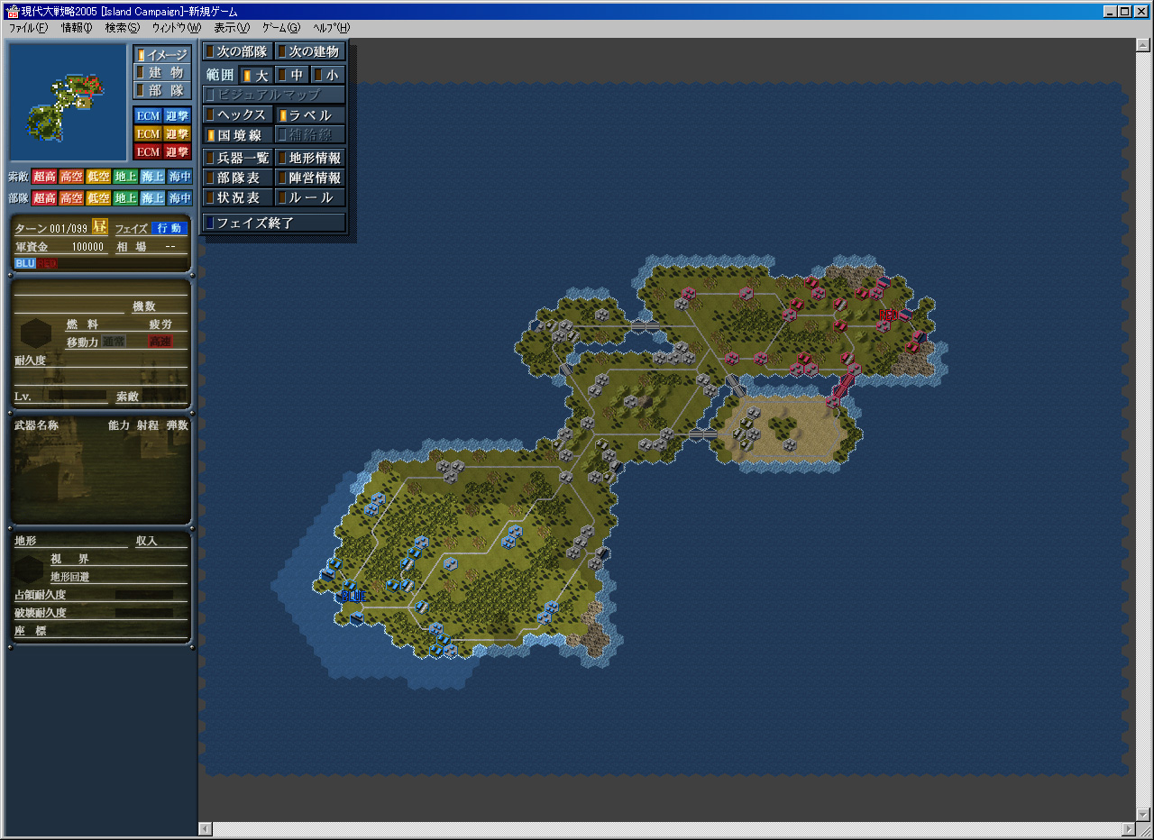Viewport: 1154px width, 840px height.
Task: Turn off the ラベル label option
Action: pyautogui.click(x=310, y=115)
